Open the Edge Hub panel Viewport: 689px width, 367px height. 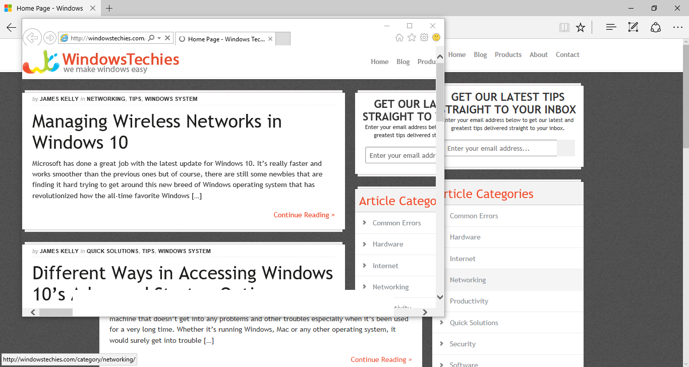pos(611,27)
